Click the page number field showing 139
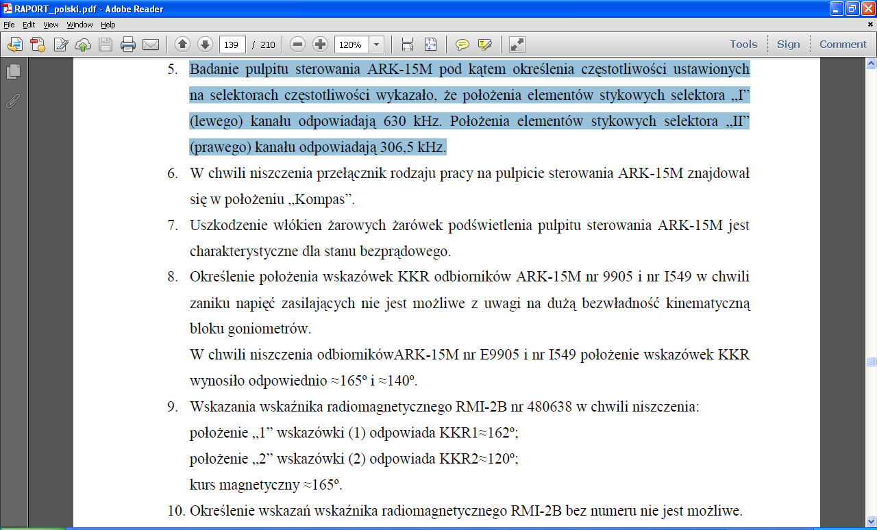This screenshot has height=530, width=877. click(232, 45)
